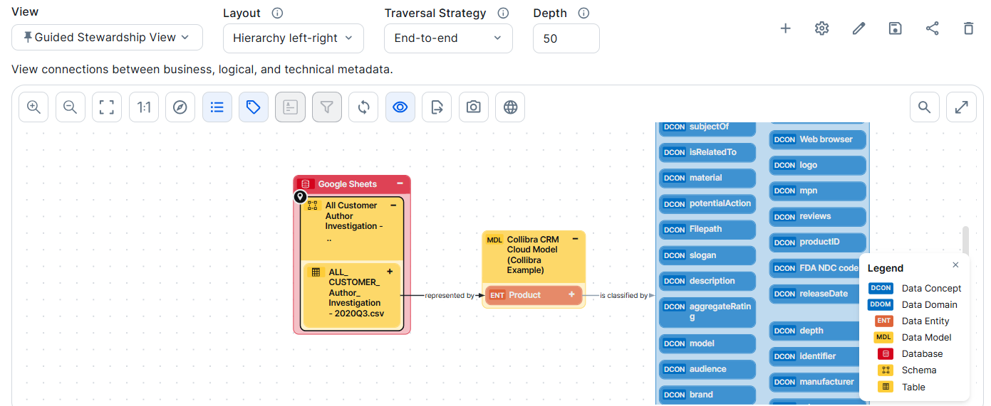Close the Legend panel

[x=955, y=265]
